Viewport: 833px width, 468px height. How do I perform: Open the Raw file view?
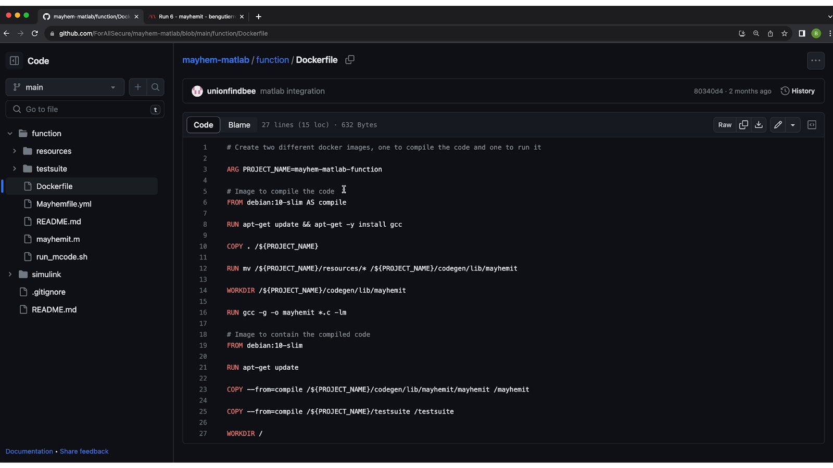(x=725, y=125)
